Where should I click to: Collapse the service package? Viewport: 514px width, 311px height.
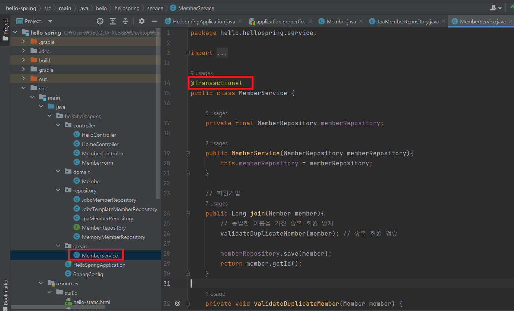pyautogui.click(x=58, y=246)
